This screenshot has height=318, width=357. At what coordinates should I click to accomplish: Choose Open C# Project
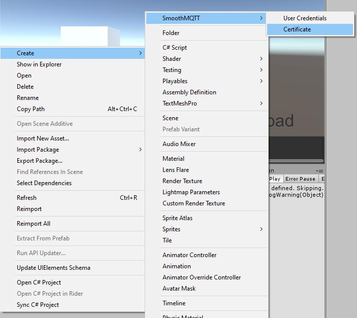click(x=73, y=282)
